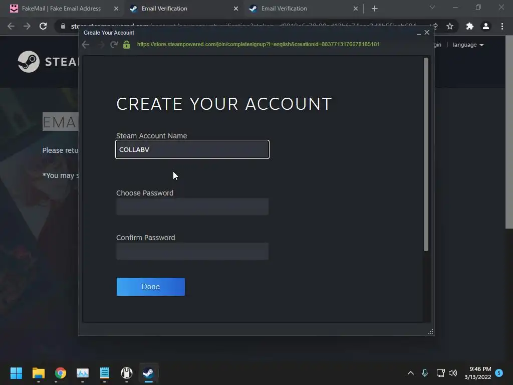513x385 pixels.
Task: Open the Windows Start menu
Action: click(x=16, y=373)
